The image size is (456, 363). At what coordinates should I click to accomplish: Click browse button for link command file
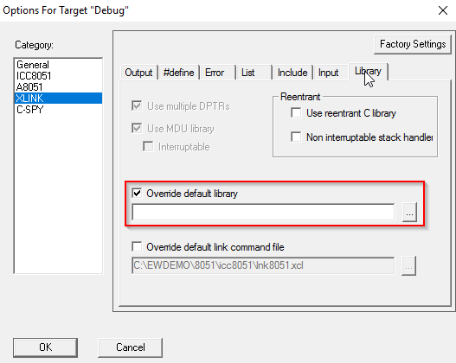(x=408, y=265)
